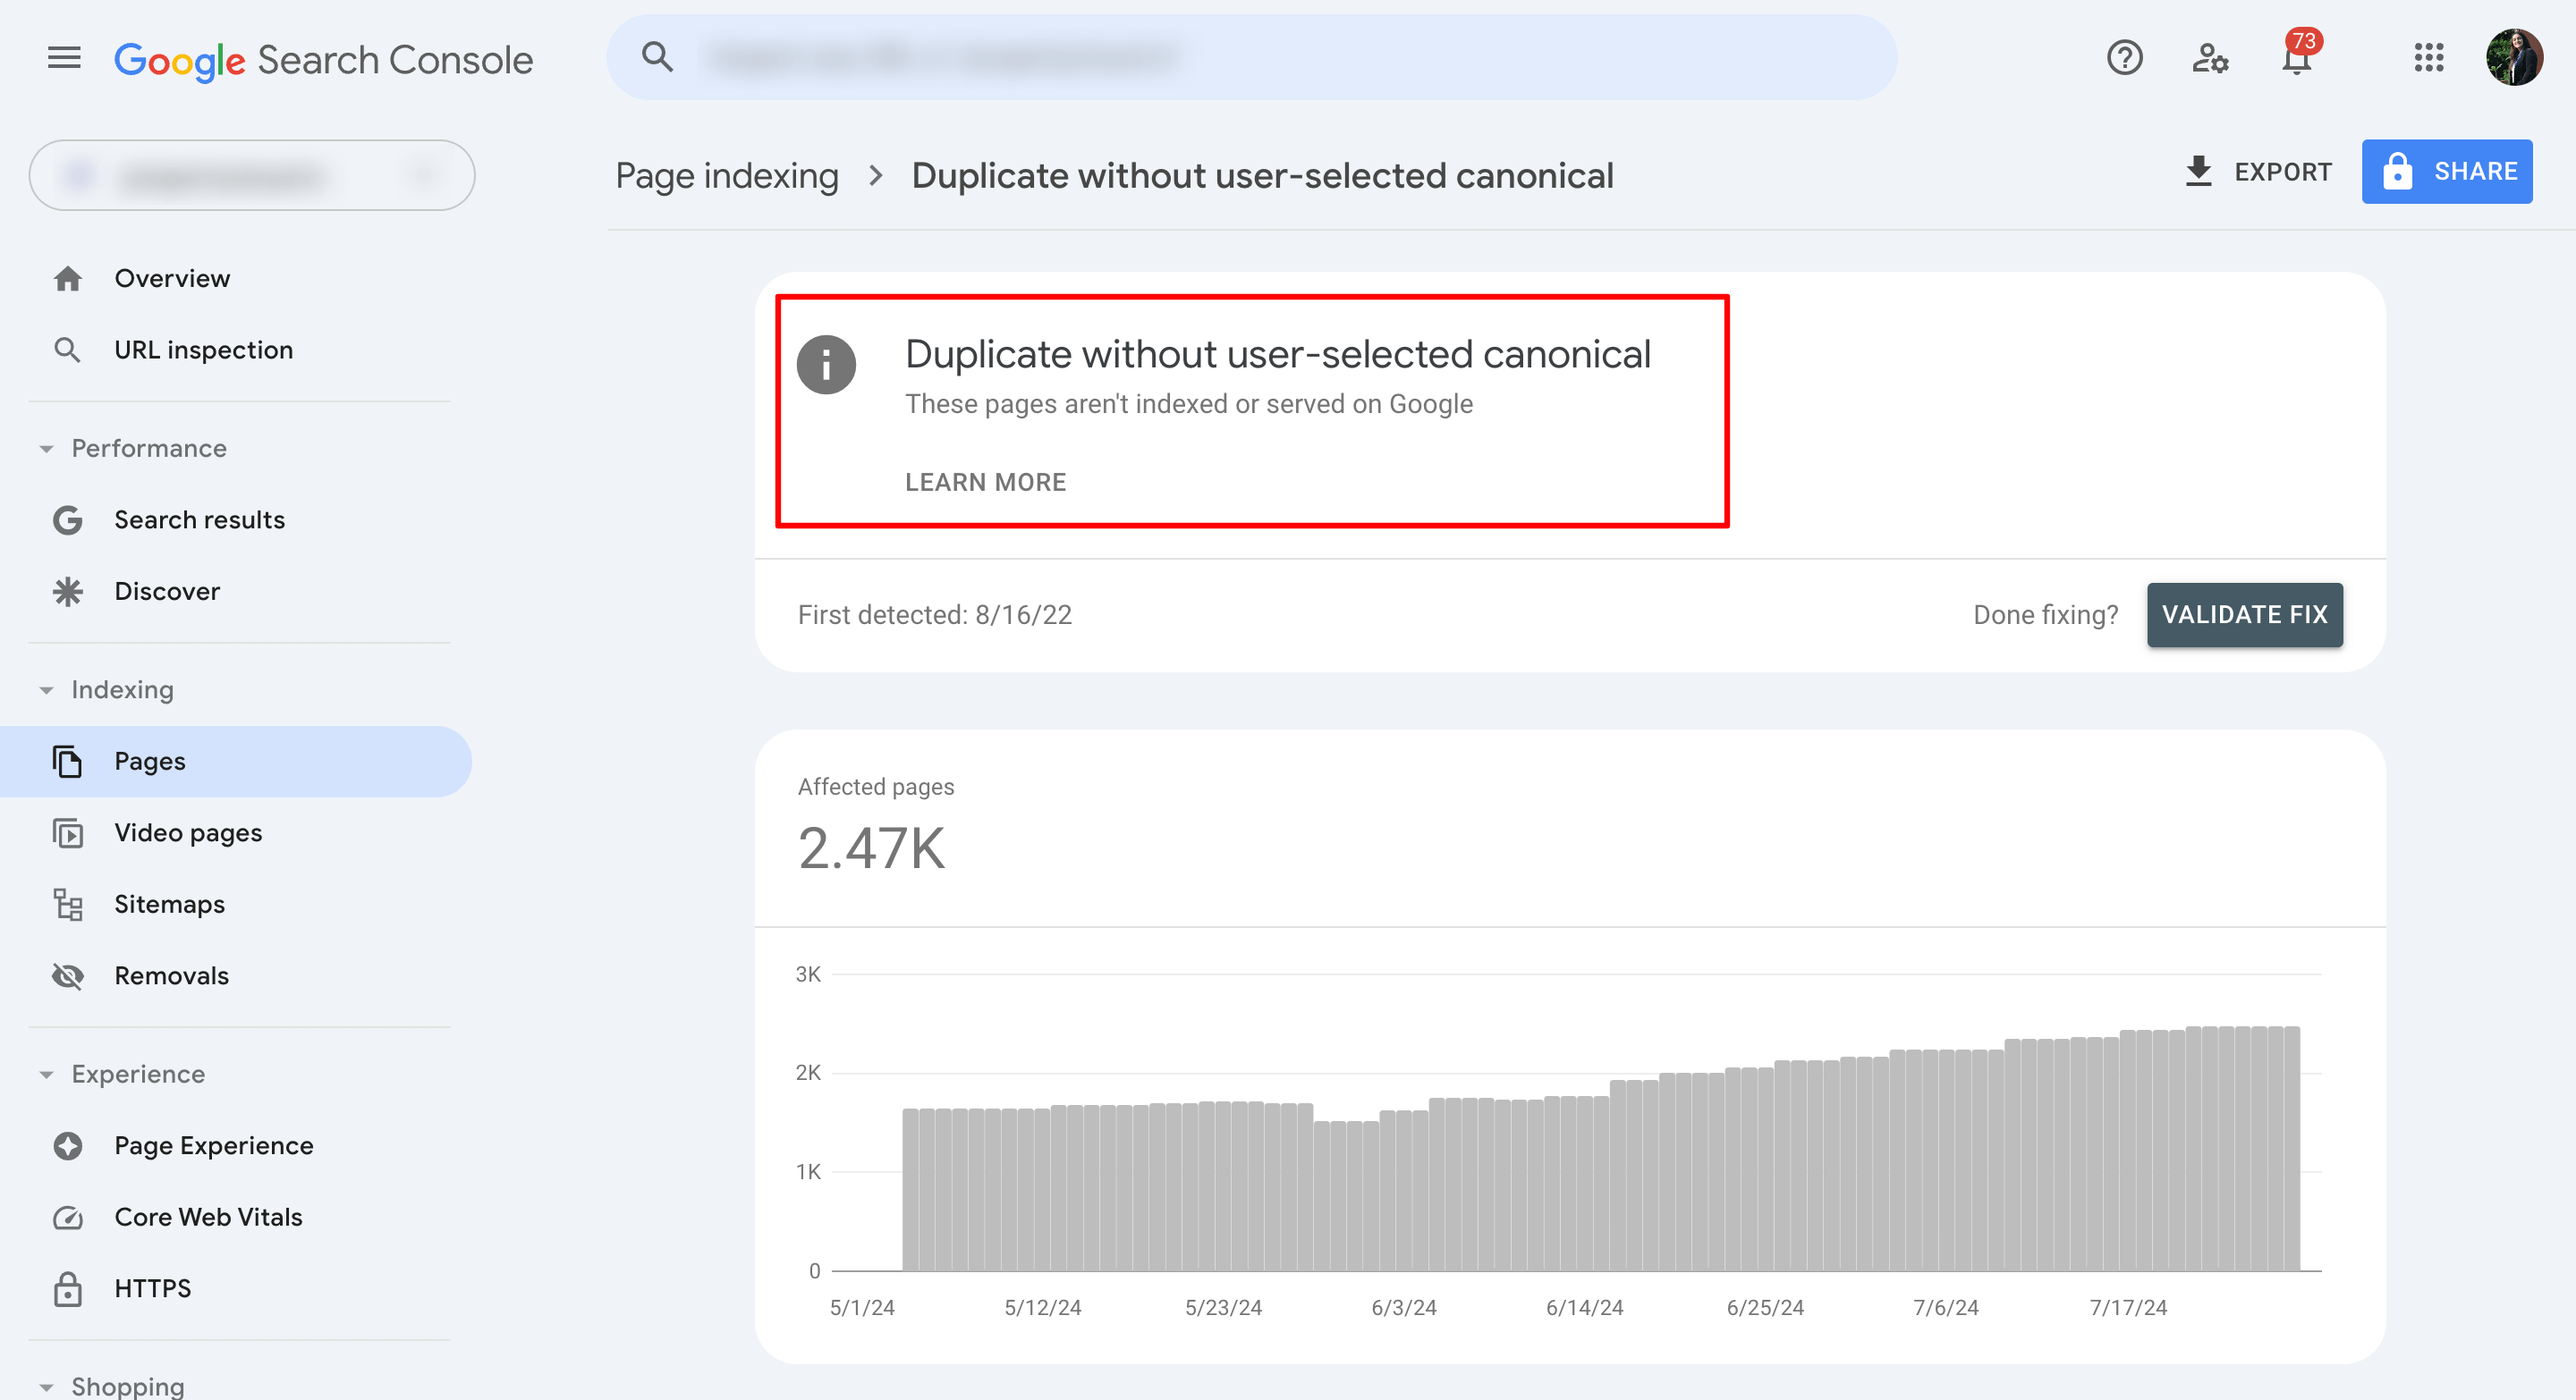The image size is (2576, 1400).
Task: Collapse the Performance section
Action: 46,449
